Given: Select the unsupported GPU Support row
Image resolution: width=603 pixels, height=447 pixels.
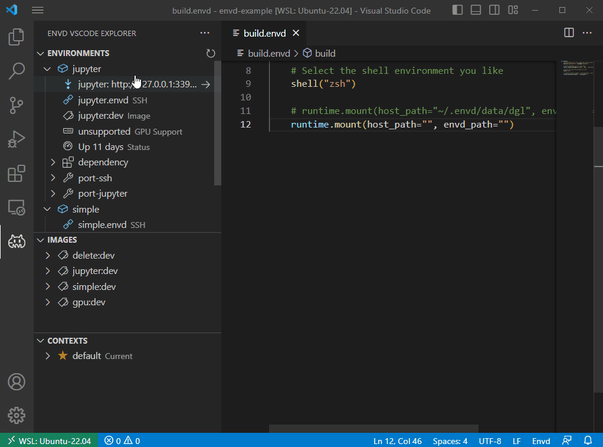Looking at the screenshot, I should (127, 131).
